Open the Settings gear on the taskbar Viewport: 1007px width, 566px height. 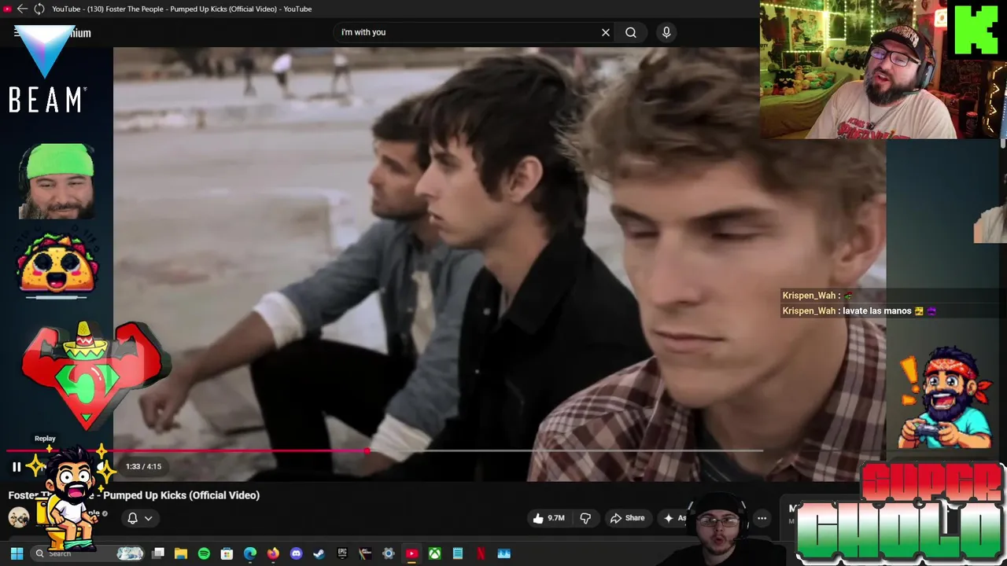coord(388,553)
